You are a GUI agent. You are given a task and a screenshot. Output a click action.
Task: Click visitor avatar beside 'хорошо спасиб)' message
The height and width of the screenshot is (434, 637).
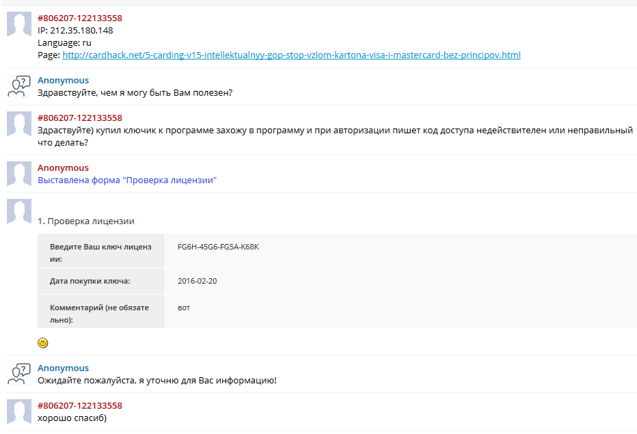point(19,411)
